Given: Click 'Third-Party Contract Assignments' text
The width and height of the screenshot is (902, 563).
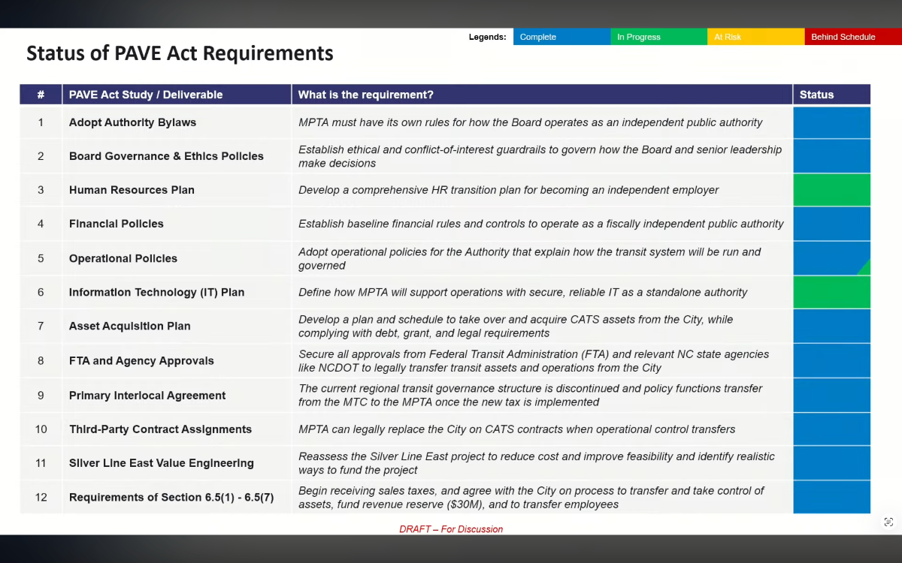Looking at the screenshot, I should pos(160,429).
